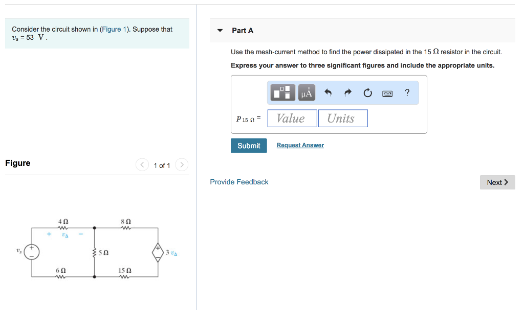The width and height of the screenshot is (524, 310).
Task: Reset the answer field with circular arrow
Action: [367, 92]
